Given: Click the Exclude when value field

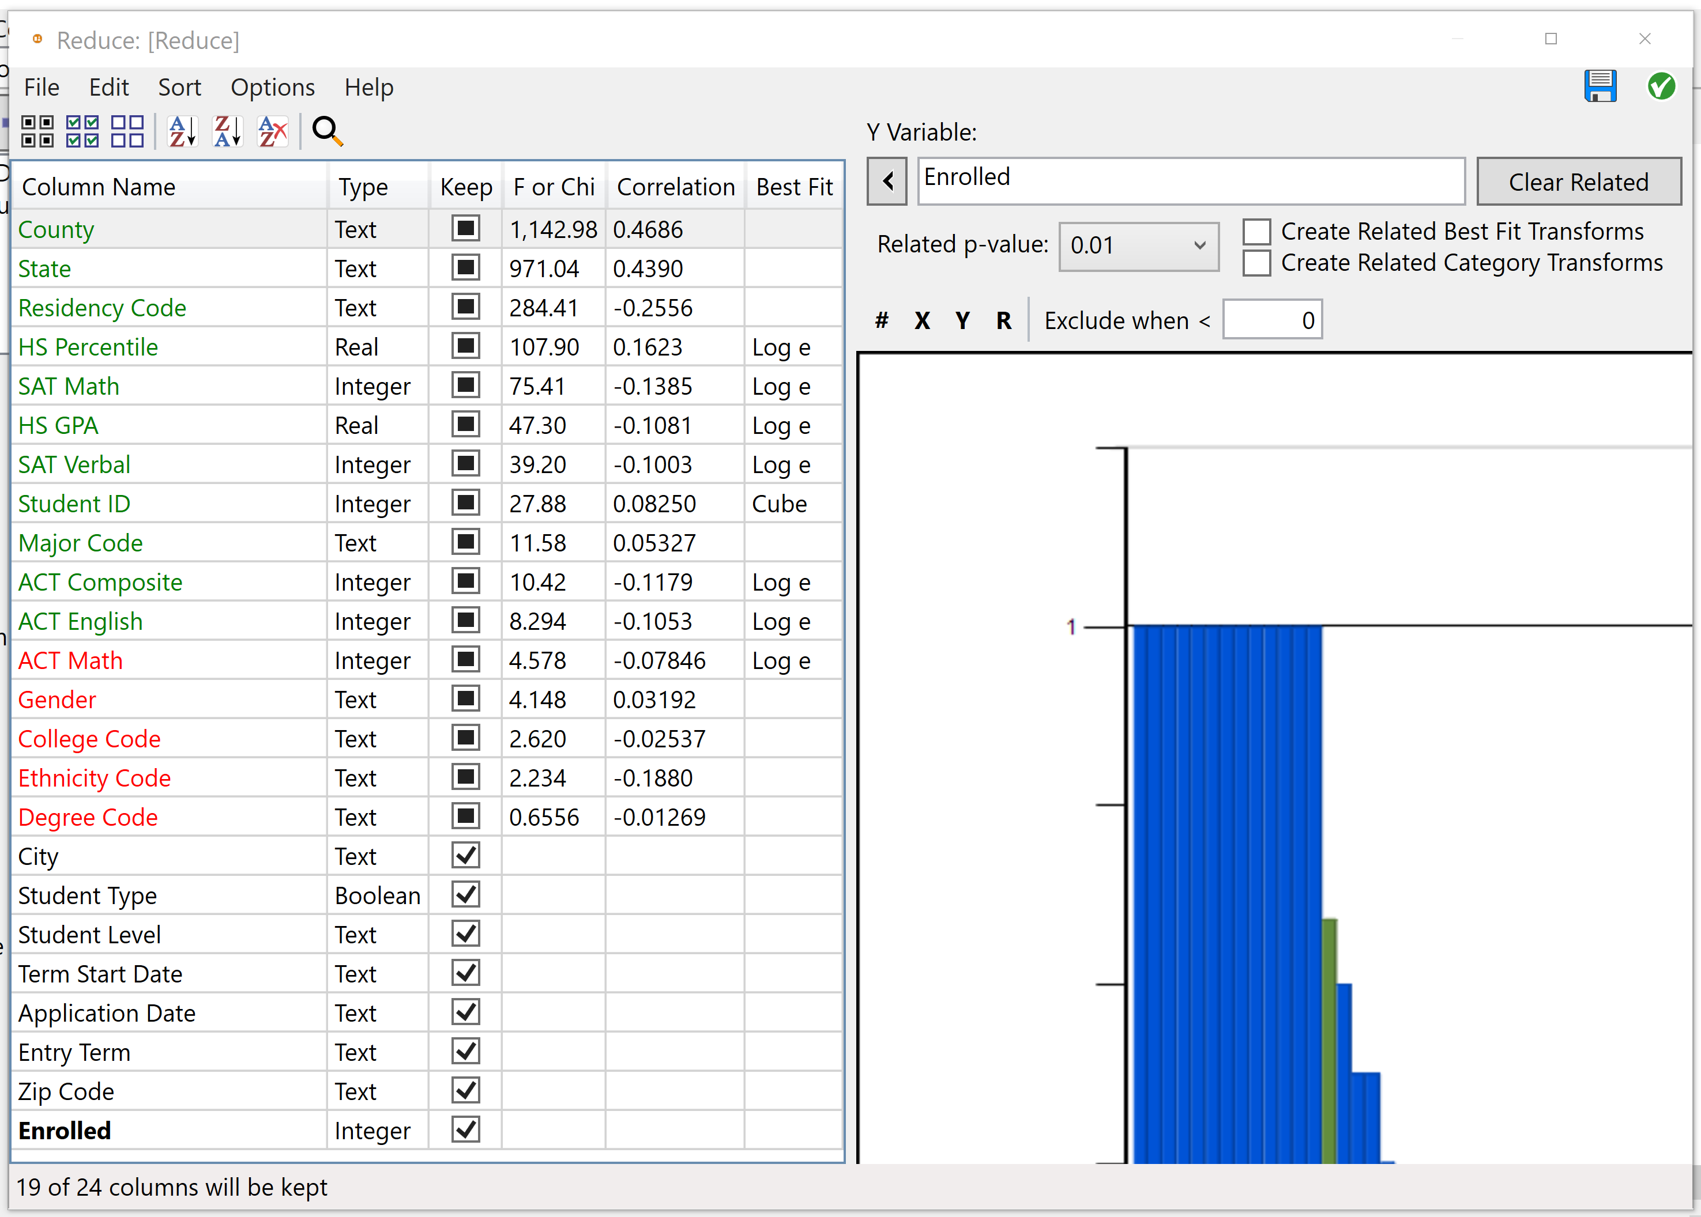Looking at the screenshot, I should point(1272,320).
